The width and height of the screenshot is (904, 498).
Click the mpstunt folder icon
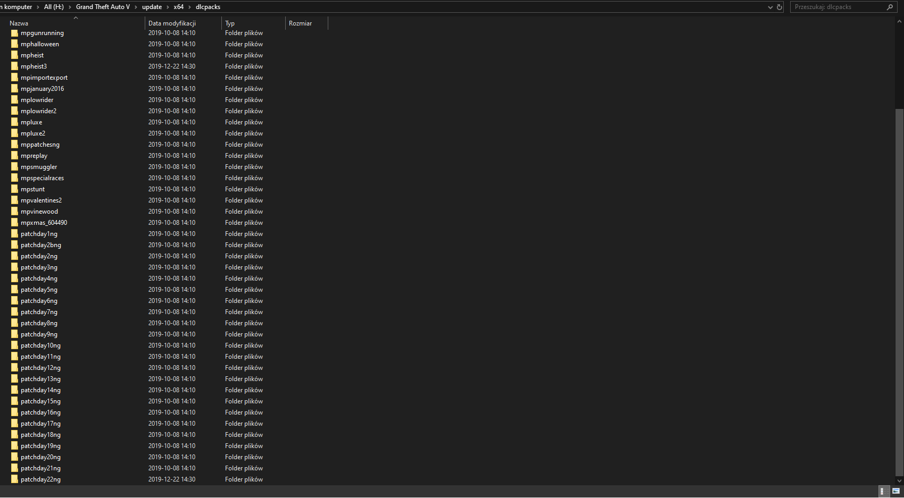click(x=14, y=189)
